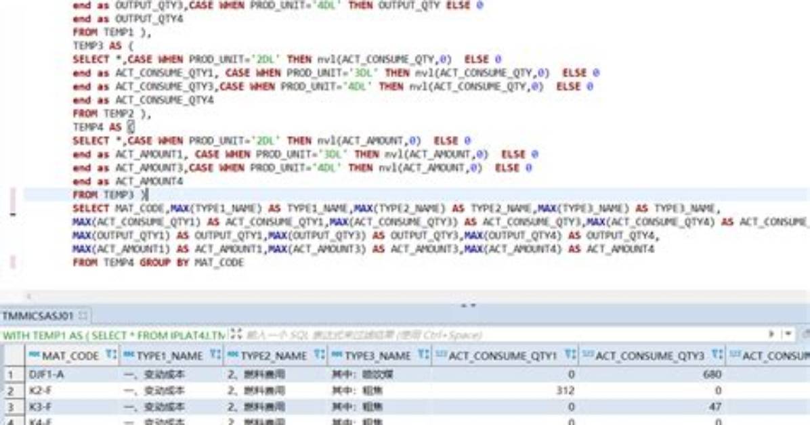810x425 pixels.
Task: Select the TYPE1_NAME column header
Action: coord(171,355)
